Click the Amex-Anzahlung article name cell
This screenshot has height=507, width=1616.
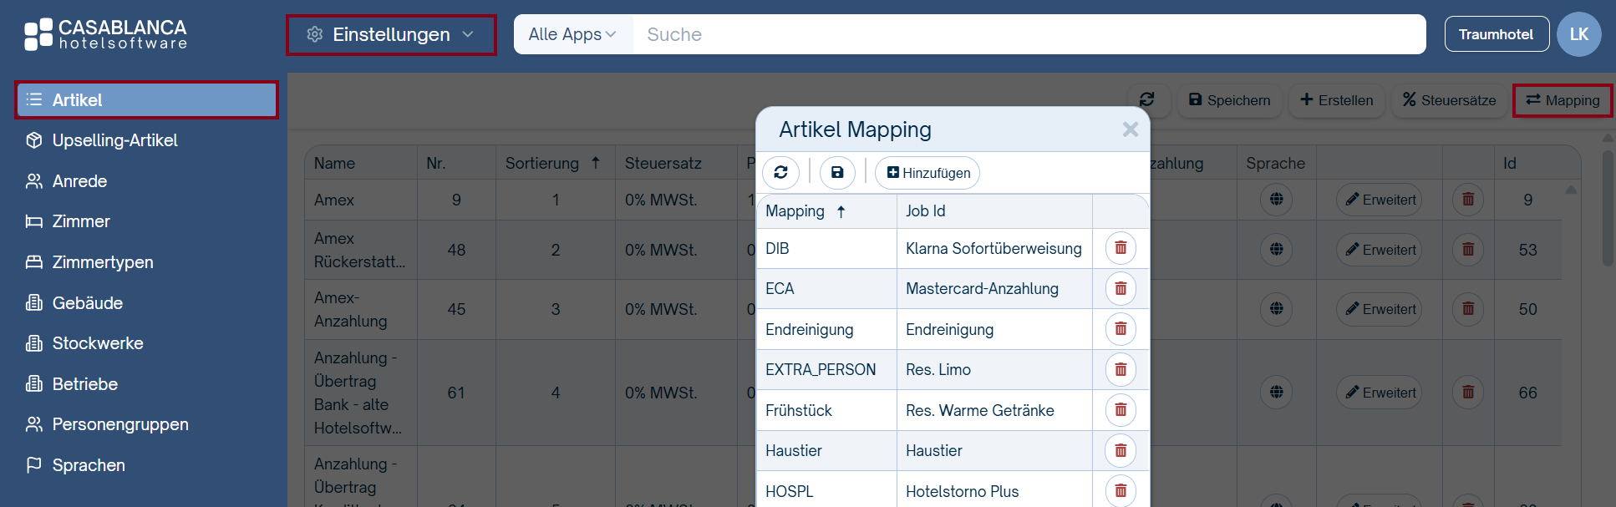(x=360, y=309)
